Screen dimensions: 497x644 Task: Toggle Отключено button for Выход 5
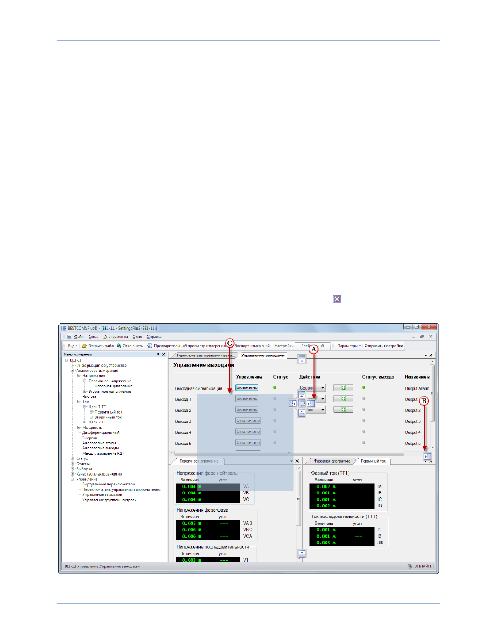pos(248,443)
